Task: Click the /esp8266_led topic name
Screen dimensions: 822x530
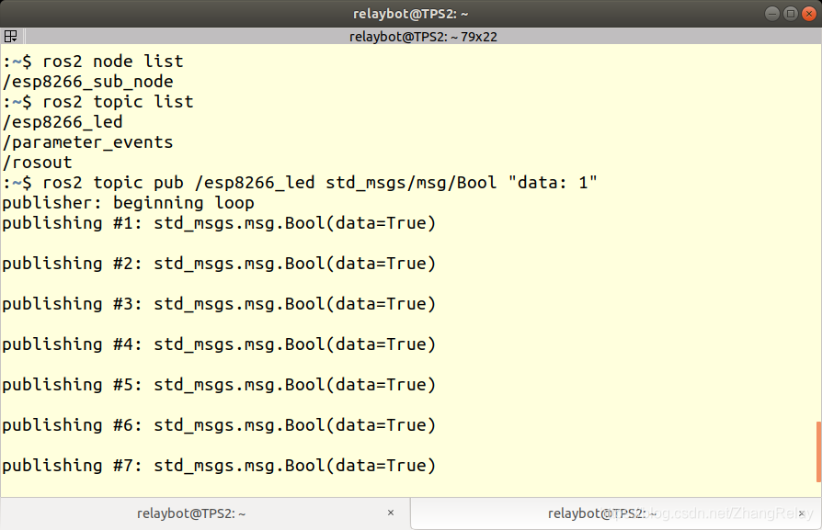Action: coord(61,121)
